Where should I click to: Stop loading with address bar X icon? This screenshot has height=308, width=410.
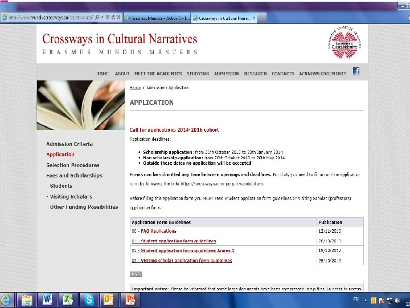pyautogui.click(x=118, y=18)
